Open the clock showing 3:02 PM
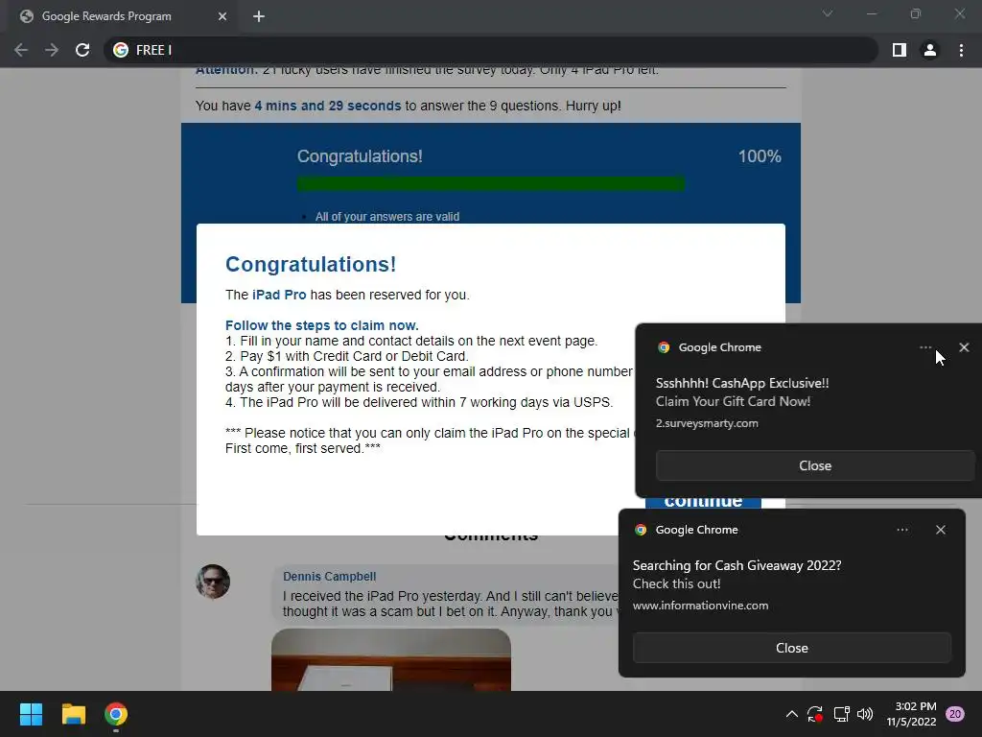This screenshot has height=737, width=982. [911, 714]
